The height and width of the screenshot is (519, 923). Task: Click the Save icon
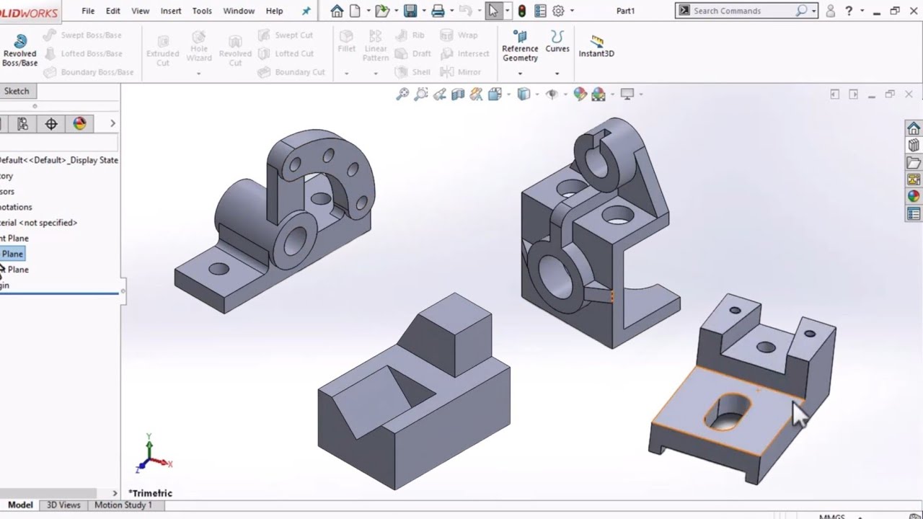click(410, 11)
